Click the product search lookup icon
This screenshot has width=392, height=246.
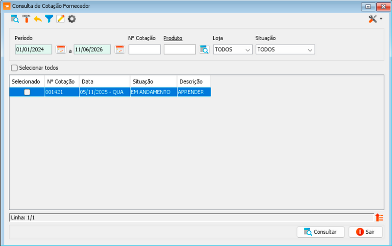204,49
